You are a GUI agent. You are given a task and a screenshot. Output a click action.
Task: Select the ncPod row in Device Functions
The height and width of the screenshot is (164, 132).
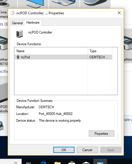pos(63,57)
